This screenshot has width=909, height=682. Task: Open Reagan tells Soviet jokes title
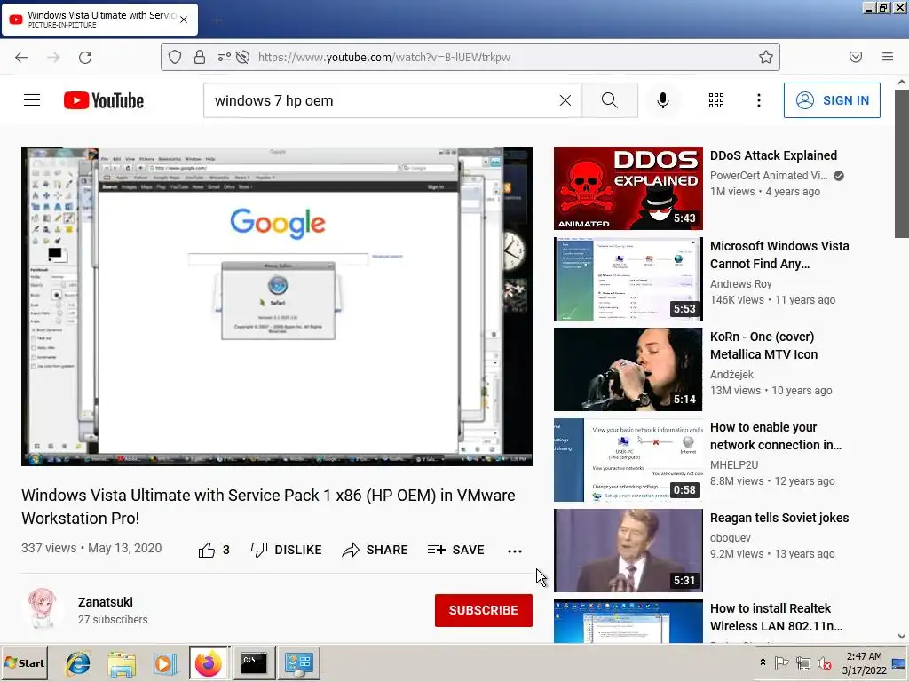pos(779,518)
